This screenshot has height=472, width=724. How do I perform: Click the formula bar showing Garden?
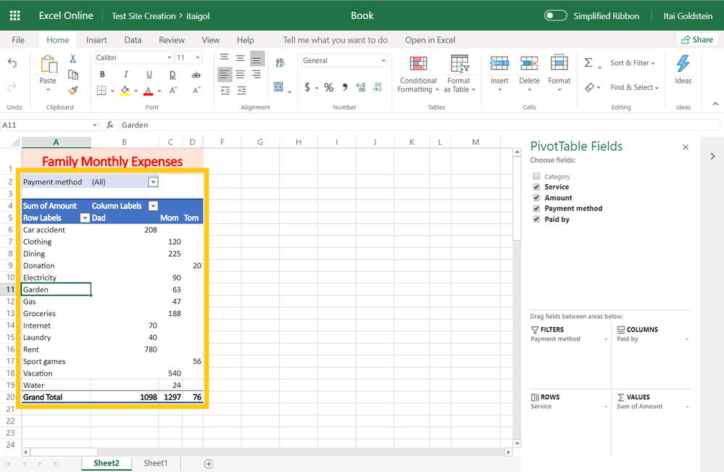tap(420, 125)
